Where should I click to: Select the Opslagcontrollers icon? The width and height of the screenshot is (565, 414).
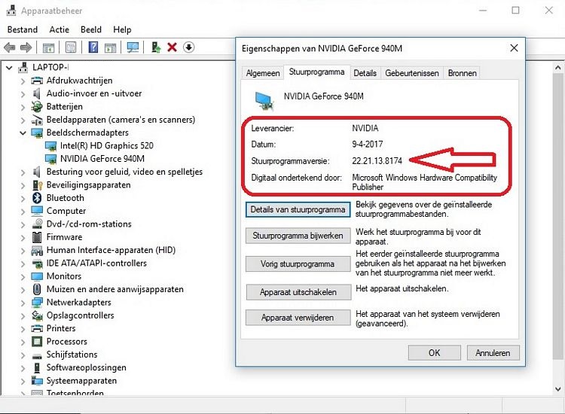coord(37,315)
